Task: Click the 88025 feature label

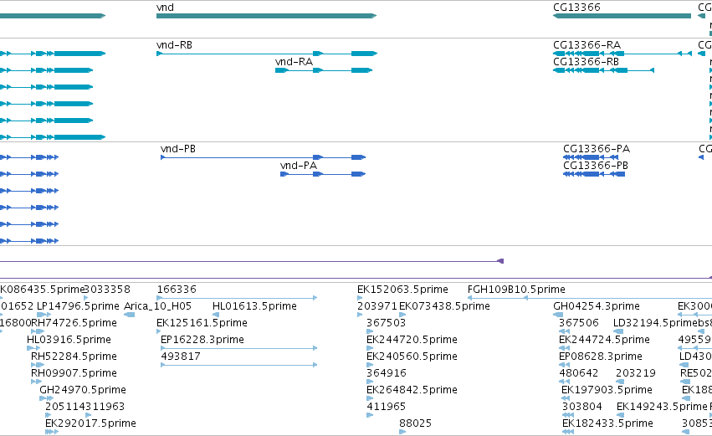Action: coord(415,423)
